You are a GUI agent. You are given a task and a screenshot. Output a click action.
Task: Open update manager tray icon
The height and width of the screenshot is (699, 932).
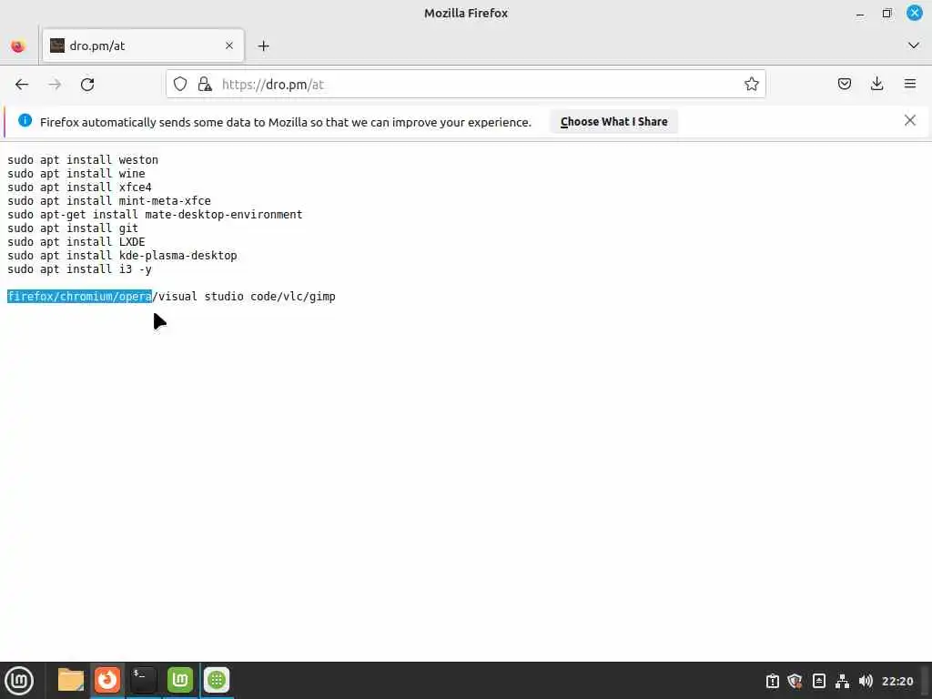point(772,681)
